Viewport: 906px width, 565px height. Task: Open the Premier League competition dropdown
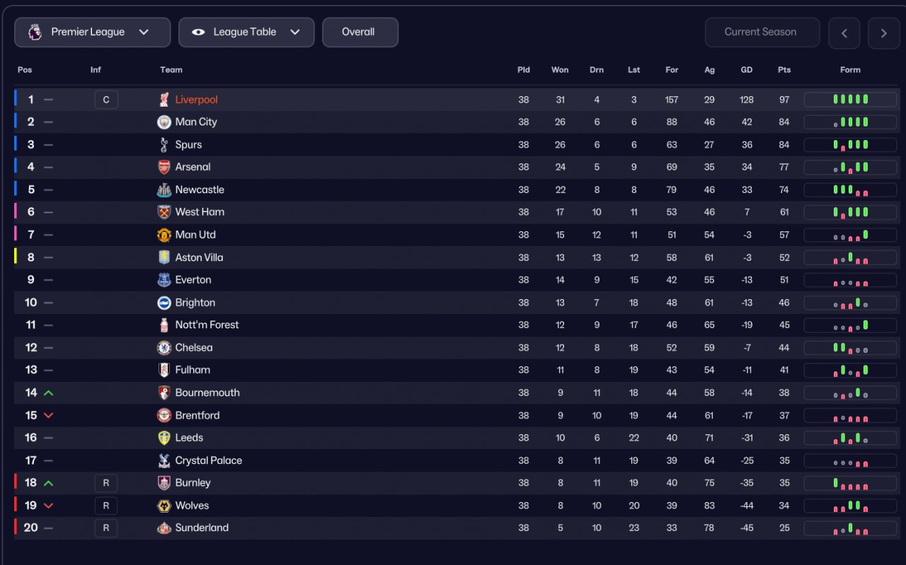92,33
